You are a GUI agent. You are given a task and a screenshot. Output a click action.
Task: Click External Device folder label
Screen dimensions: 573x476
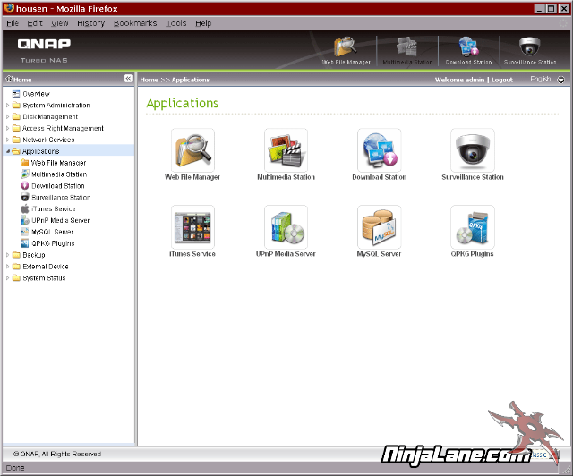46,267
